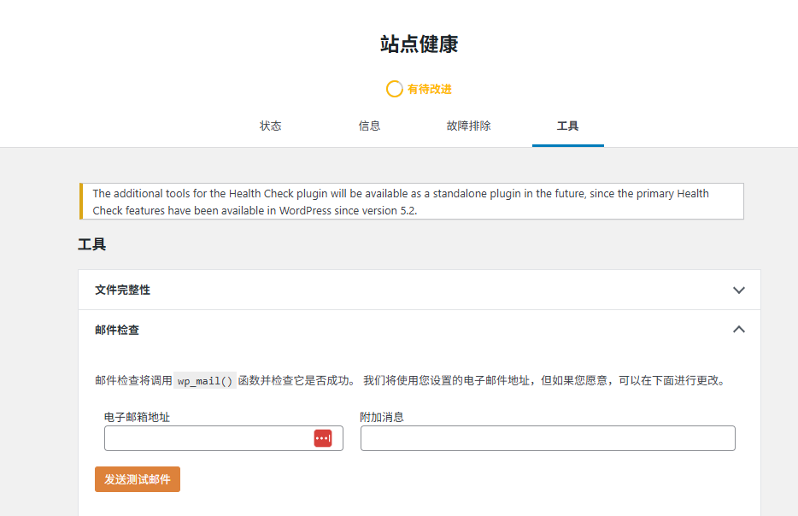The image size is (798, 516).
Task: Collapse the 邮件检查 section using the up chevron
Action: pyautogui.click(x=739, y=329)
